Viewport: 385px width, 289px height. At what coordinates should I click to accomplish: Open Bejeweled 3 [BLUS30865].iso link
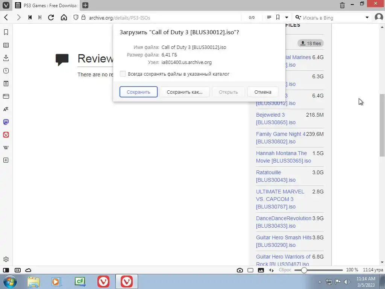click(276, 119)
